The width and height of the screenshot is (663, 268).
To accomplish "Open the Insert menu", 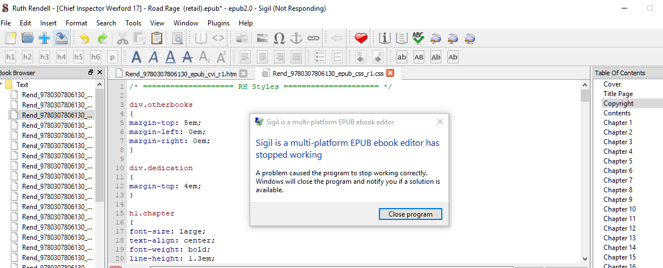I will [48, 23].
